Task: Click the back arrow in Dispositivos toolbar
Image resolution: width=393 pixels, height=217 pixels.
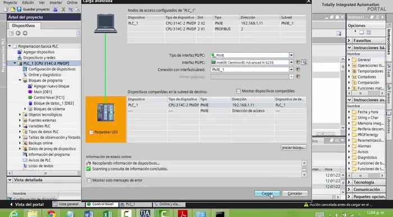Action: pyautogui.click(x=18, y=33)
